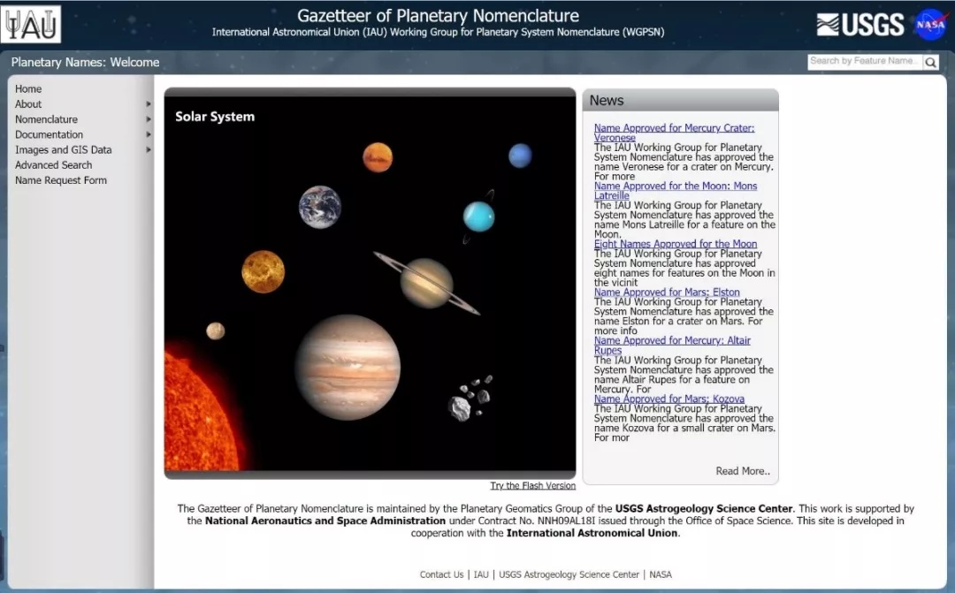Screen dimensions: 955x593
Task: Open the Name Request Form page
Action: [x=60, y=180]
